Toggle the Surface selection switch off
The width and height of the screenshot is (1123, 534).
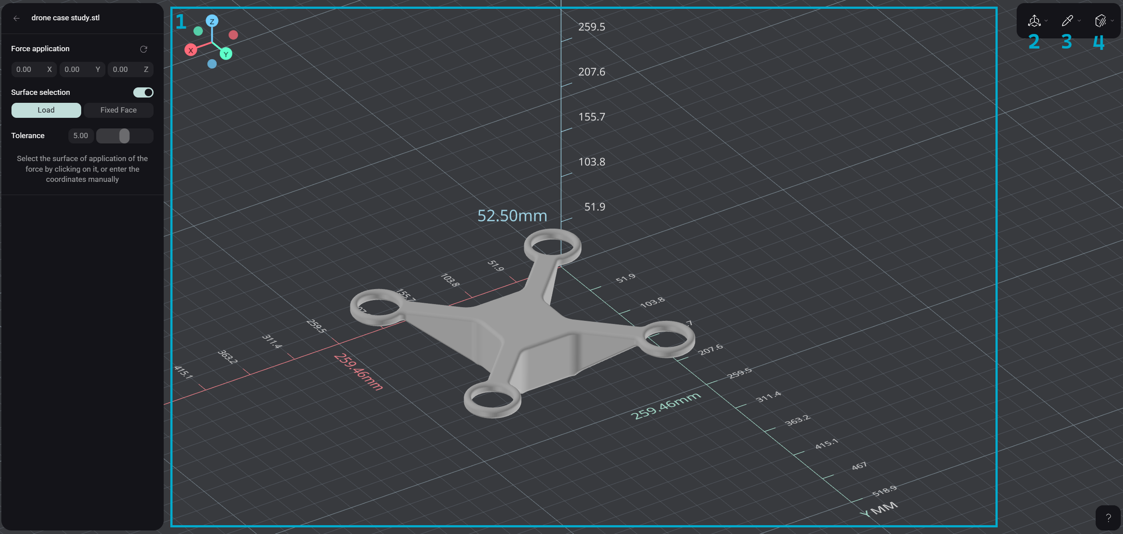pos(143,92)
